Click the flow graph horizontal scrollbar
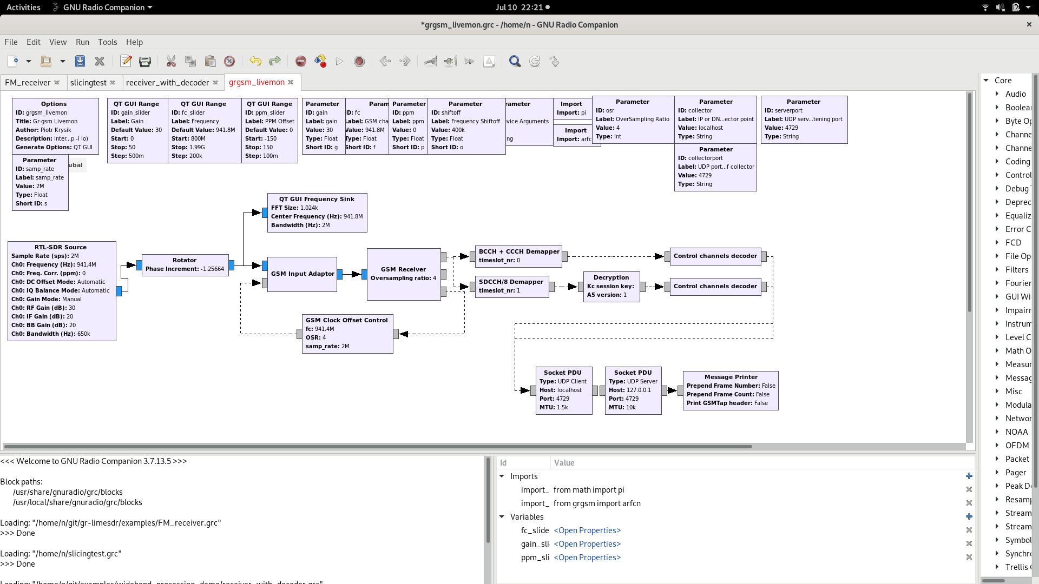1039x584 pixels. 378,447
